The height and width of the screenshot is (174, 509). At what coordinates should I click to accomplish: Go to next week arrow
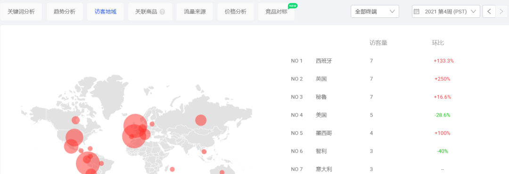502,12
